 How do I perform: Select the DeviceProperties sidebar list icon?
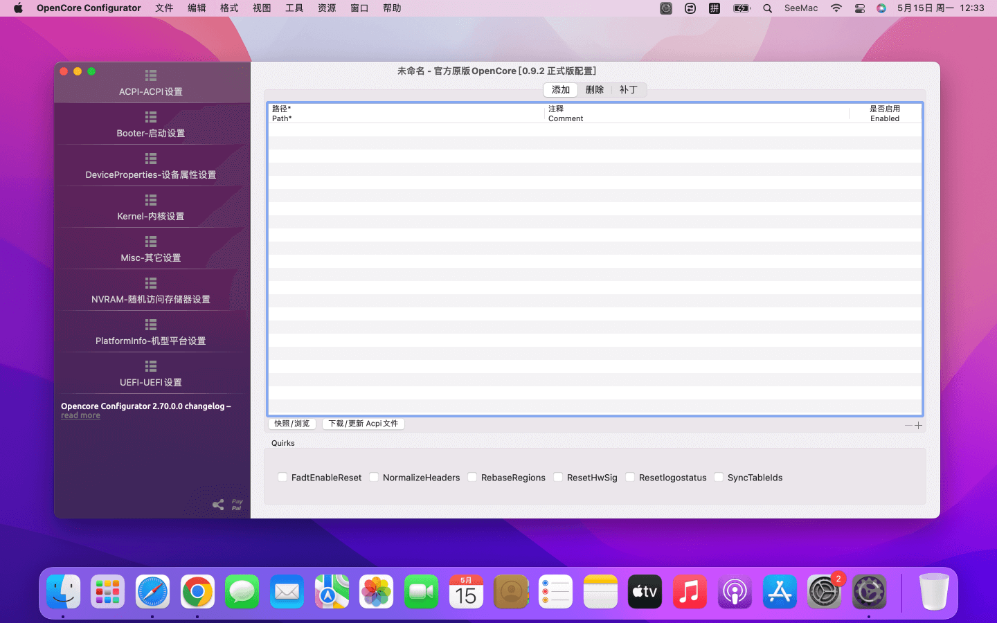tap(151, 159)
